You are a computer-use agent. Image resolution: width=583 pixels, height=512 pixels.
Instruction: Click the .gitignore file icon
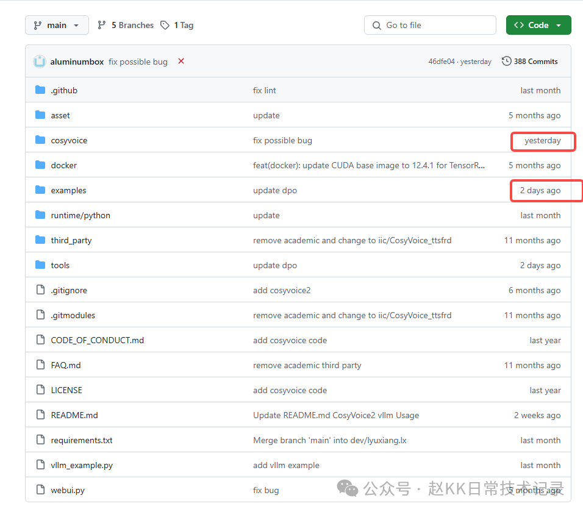coord(40,290)
